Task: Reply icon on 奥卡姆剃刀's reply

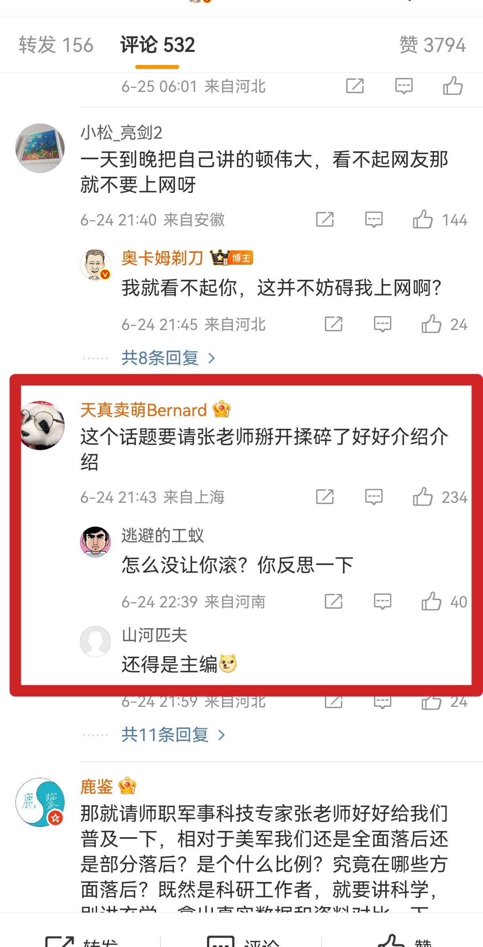Action: click(x=382, y=324)
